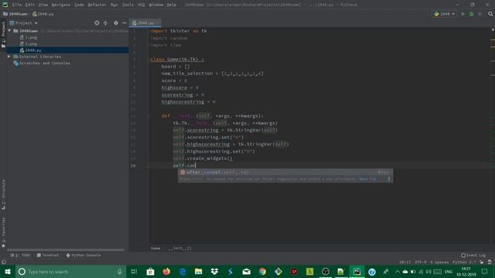
Task: Choose after_cancel completion suggestion
Action: click(x=285, y=172)
